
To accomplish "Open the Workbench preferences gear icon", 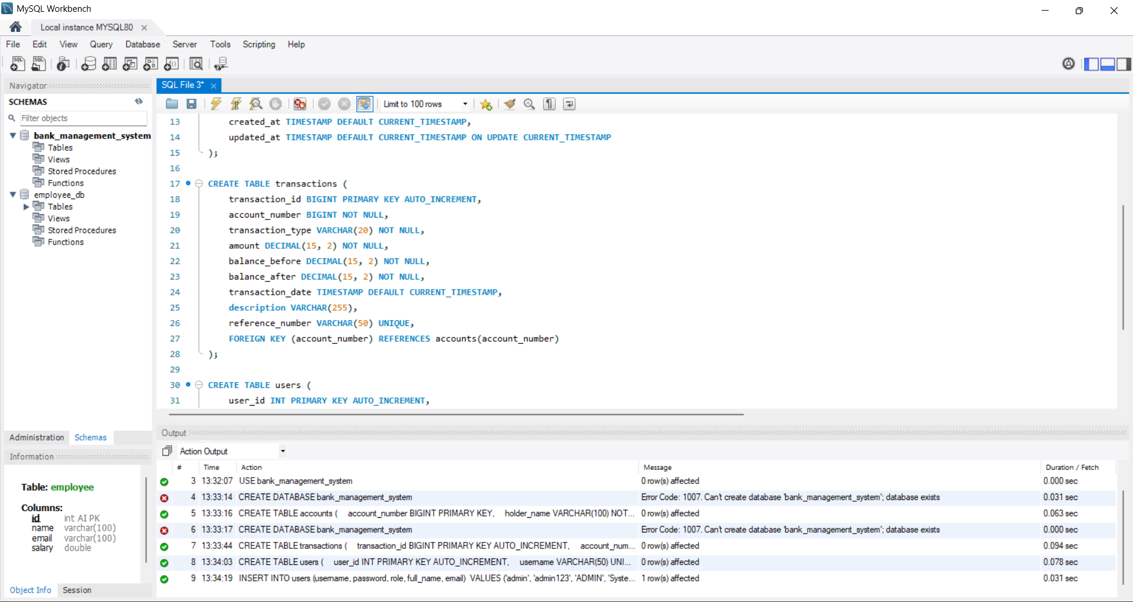I will (x=1068, y=64).
